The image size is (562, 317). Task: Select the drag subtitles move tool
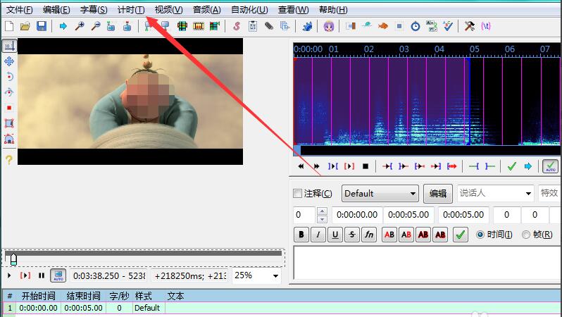pyautogui.click(x=9, y=61)
